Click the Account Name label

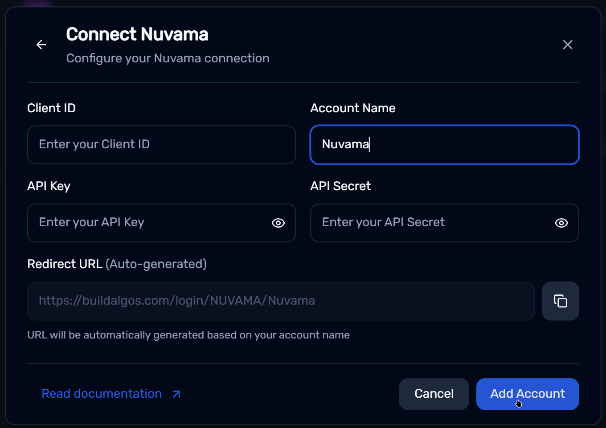coord(352,108)
